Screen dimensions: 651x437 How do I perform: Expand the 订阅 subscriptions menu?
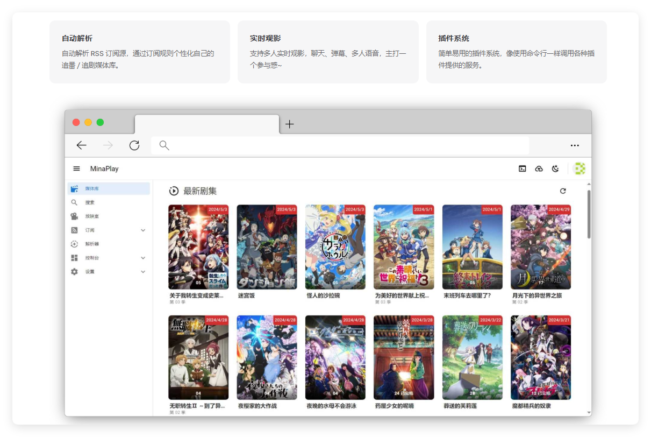(x=142, y=230)
